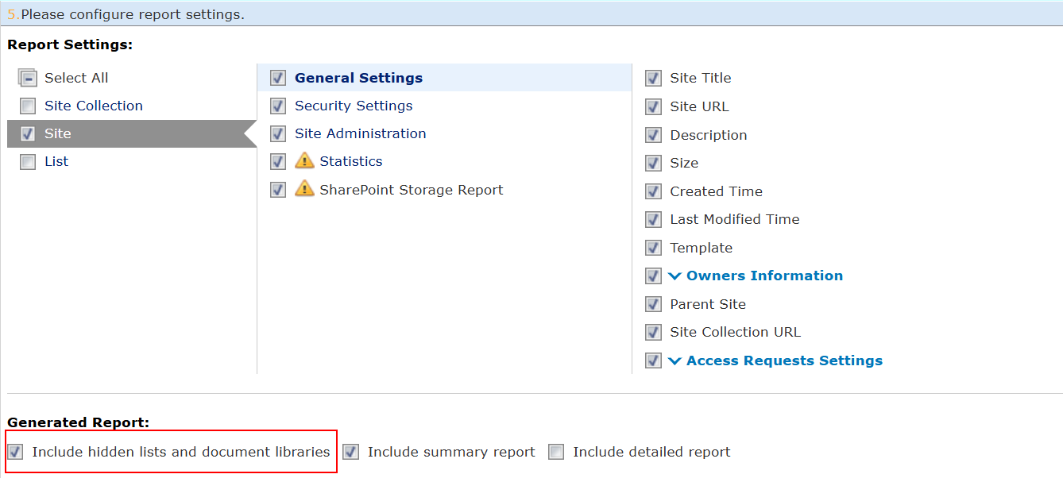Uncheck Include summary report
This screenshot has height=478, width=1063.
point(350,451)
